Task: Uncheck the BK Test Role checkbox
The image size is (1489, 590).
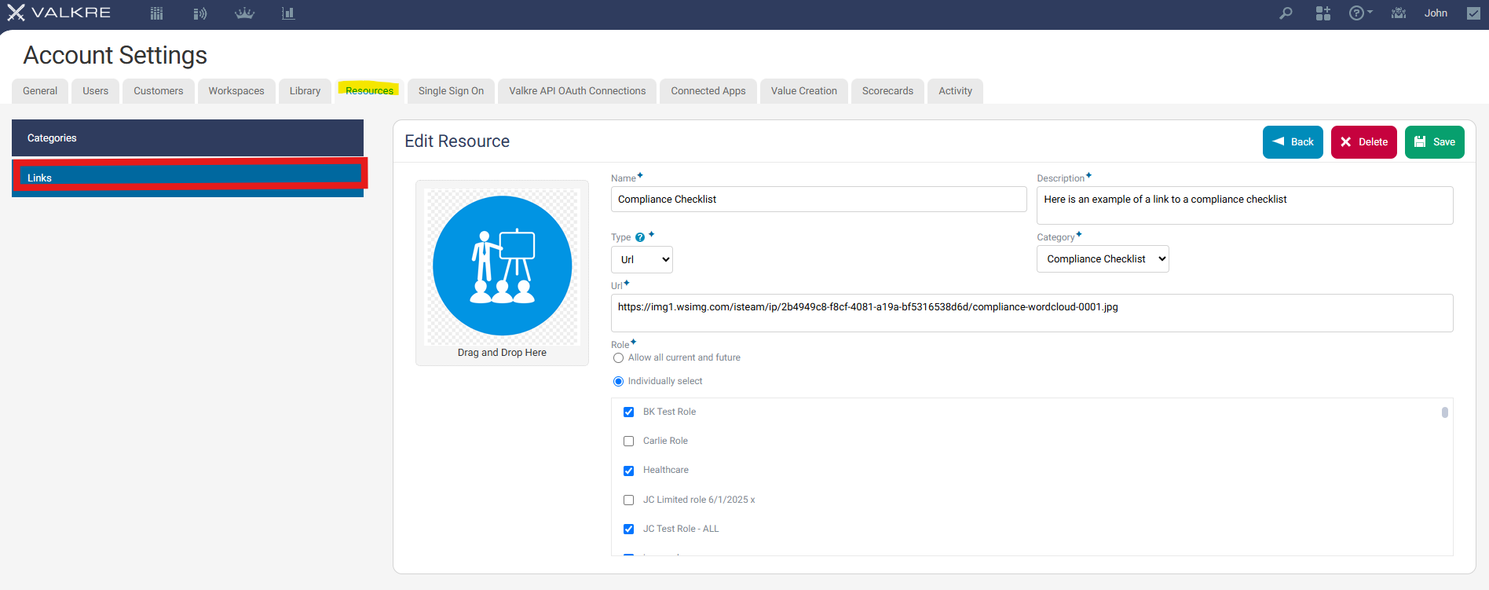Action: pos(628,412)
